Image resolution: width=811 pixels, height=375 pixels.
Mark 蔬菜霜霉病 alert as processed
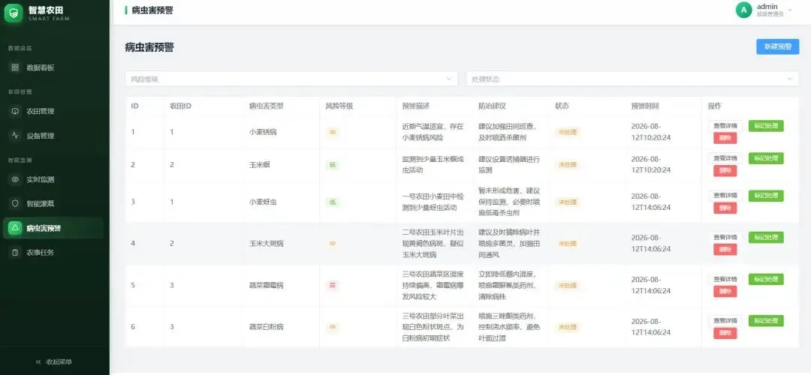[x=766, y=279]
